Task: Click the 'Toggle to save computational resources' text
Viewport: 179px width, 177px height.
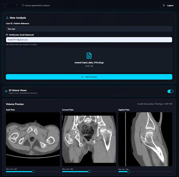Action: click(23, 93)
